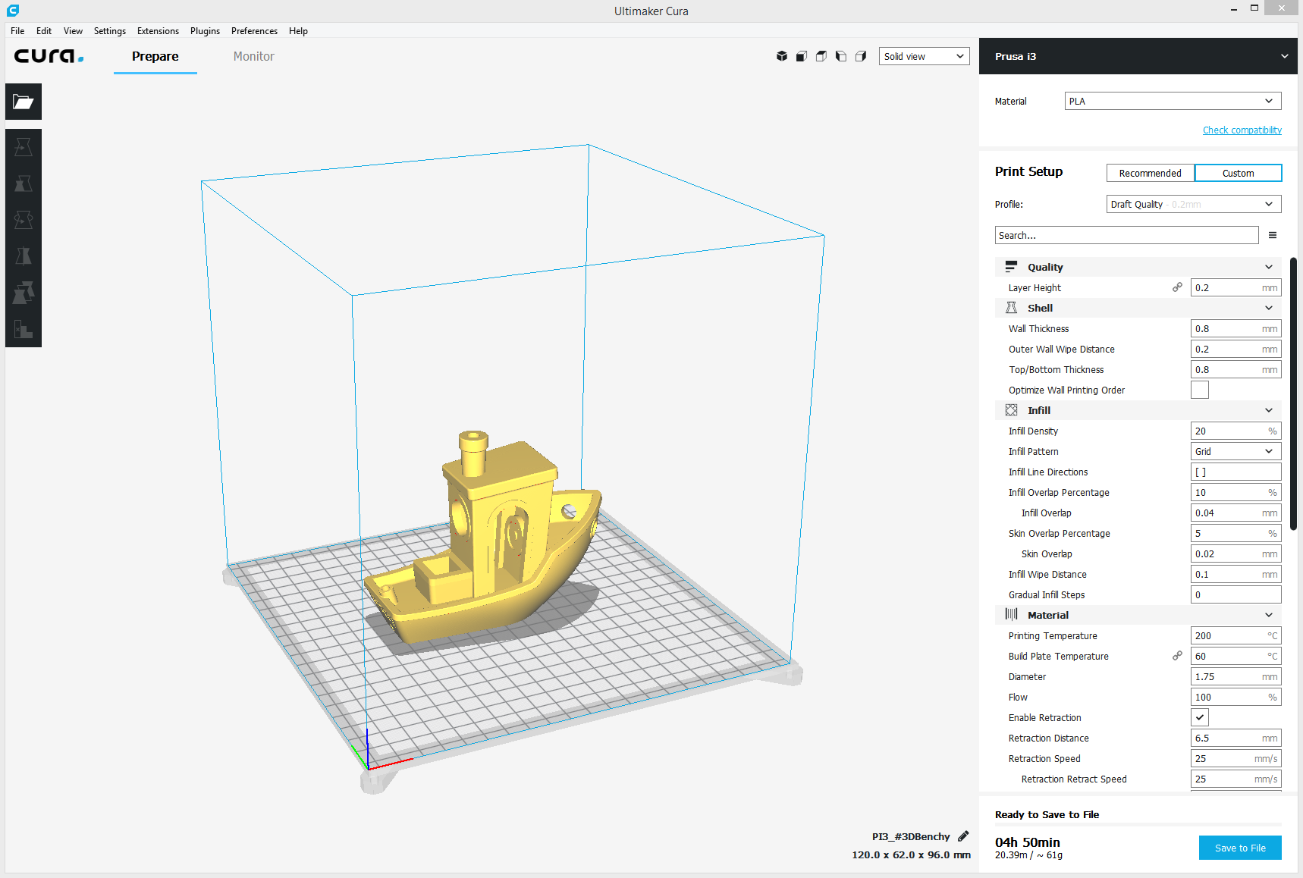Click the 3D isometric view cube icon
The height and width of the screenshot is (878, 1303).
click(x=782, y=56)
